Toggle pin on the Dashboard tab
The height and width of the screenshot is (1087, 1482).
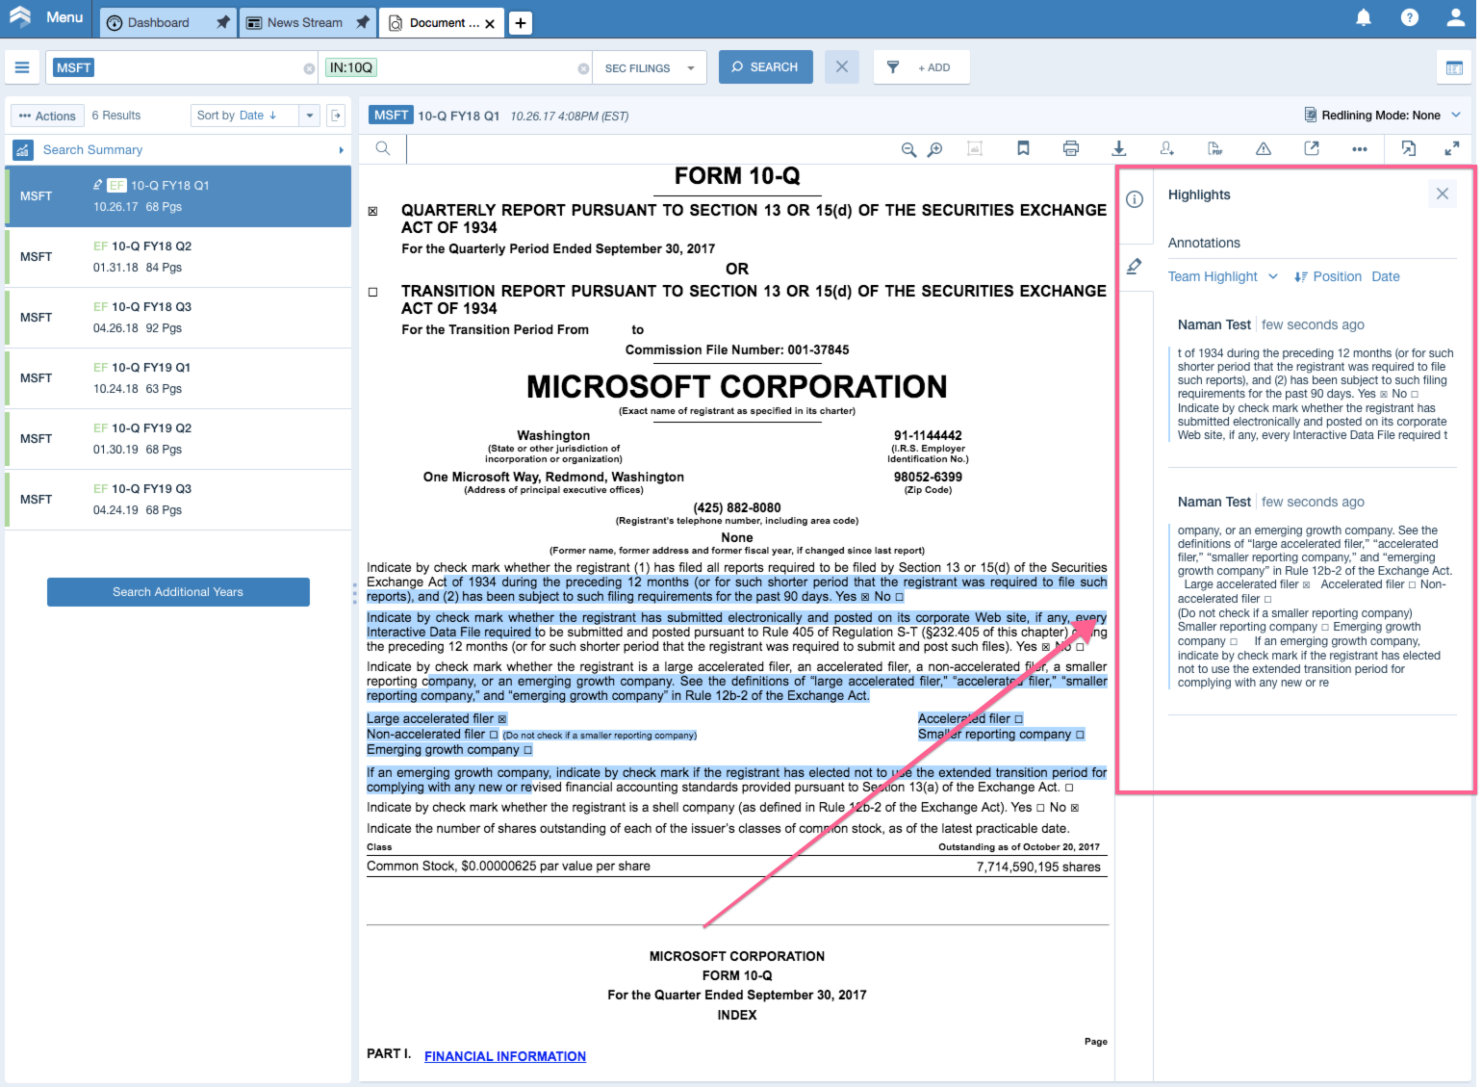[x=222, y=22]
